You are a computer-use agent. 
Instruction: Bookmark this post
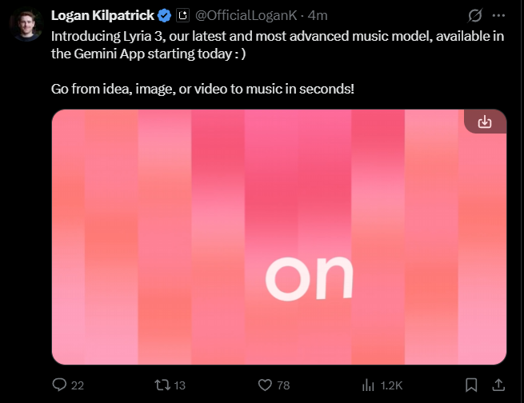coord(471,385)
